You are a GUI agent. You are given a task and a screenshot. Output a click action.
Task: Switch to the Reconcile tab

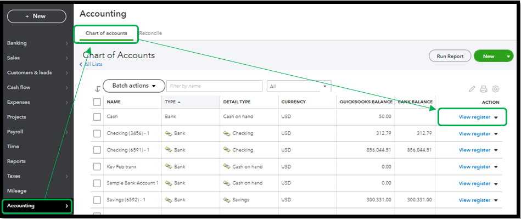pyautogui.click(x=150, y=33)
